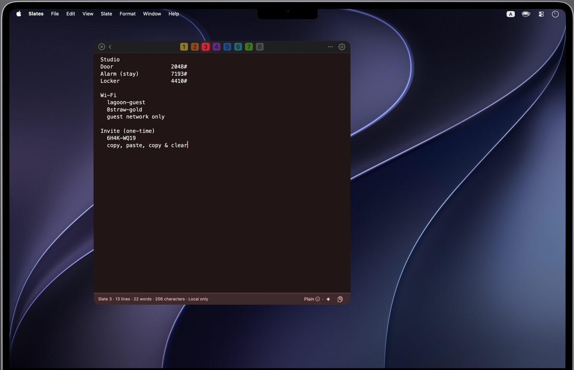Click the Locker code '4410#'
This screenshot has width=574, height=370.
click(179, 81)
